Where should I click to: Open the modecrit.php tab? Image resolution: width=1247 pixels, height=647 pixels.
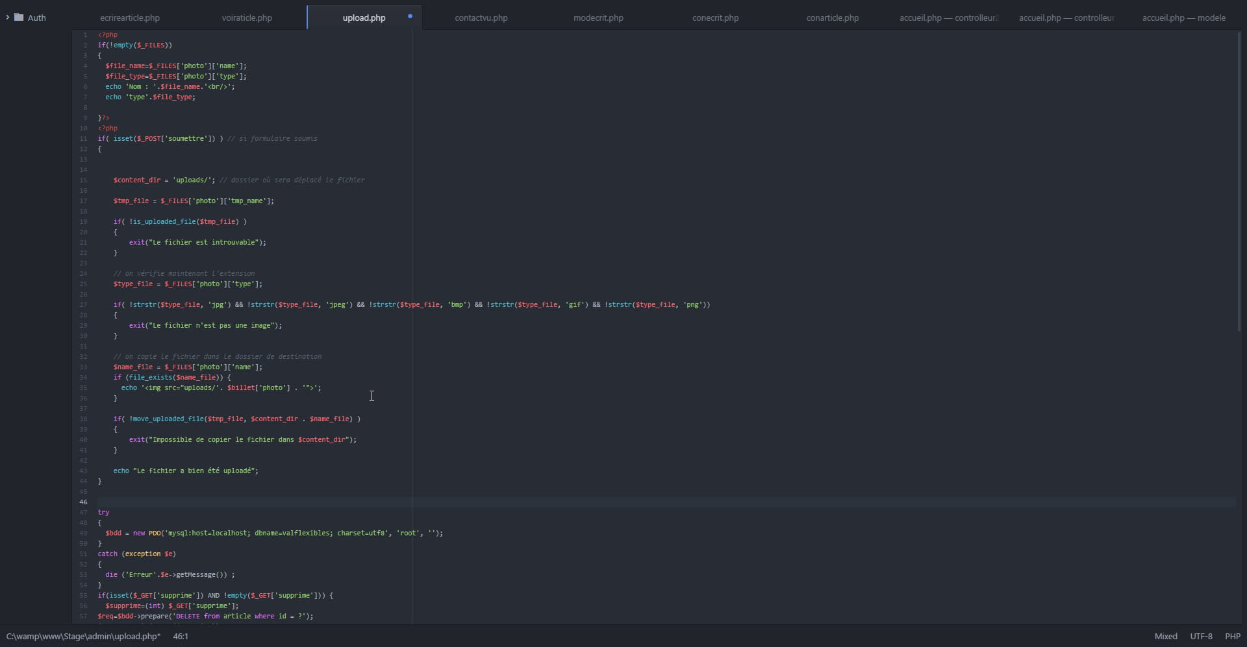coord(598,18)
